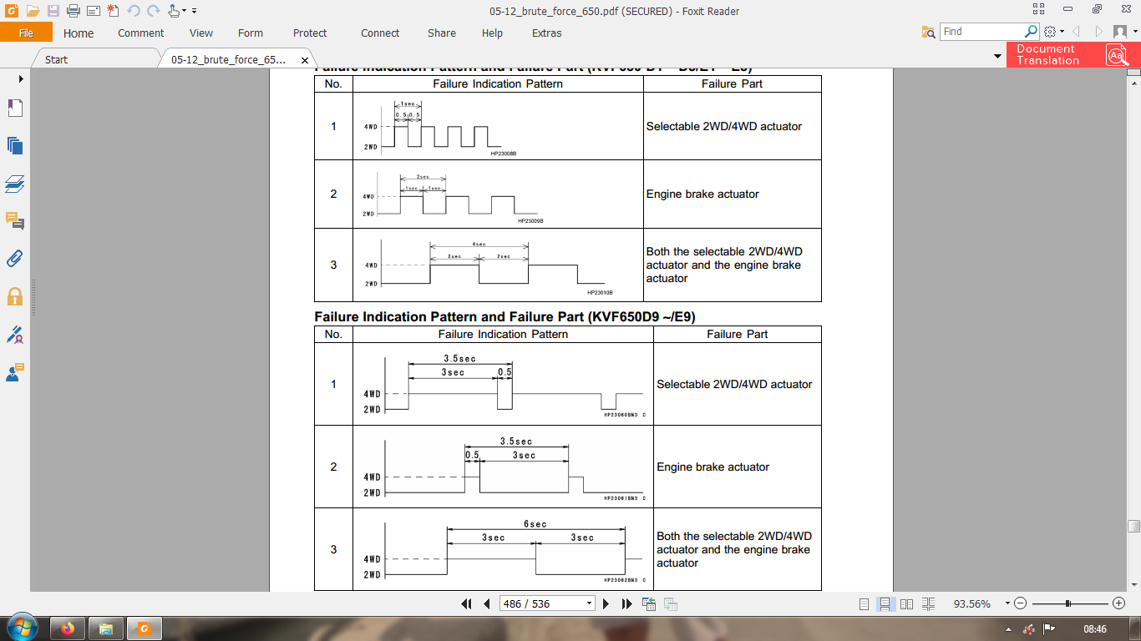Show hidden system tray icons arrow
This screenshot has height=641, width=1141.
(1009, 629)
